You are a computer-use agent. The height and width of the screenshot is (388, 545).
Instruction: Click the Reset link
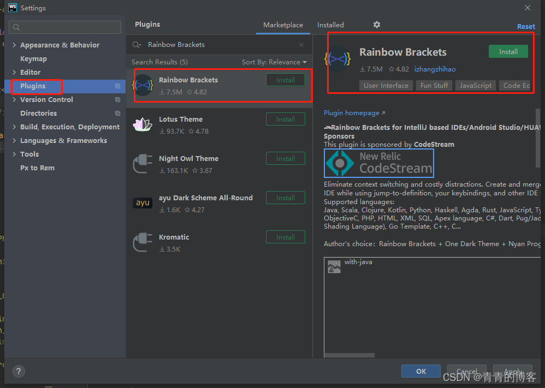pyautogui.click(x=526, y=26)
